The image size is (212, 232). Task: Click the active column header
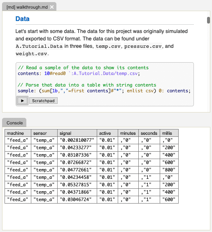(x=107, y=133)
